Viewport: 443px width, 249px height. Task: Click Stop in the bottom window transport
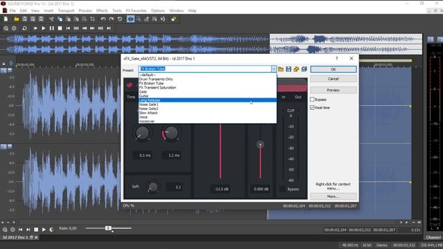click(36, 230)
